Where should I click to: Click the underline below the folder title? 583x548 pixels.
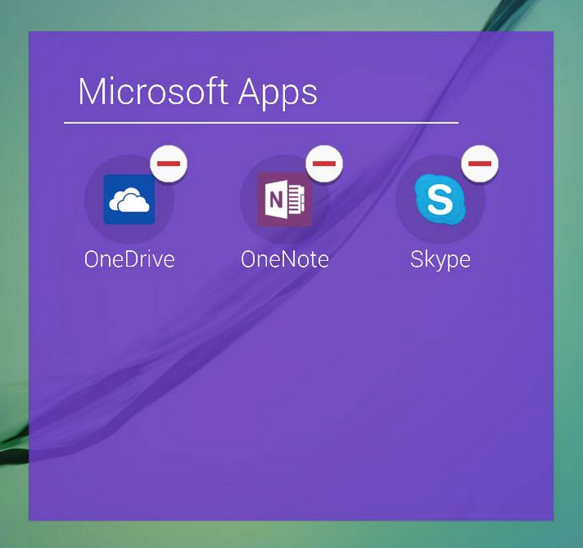click(261, 123)
